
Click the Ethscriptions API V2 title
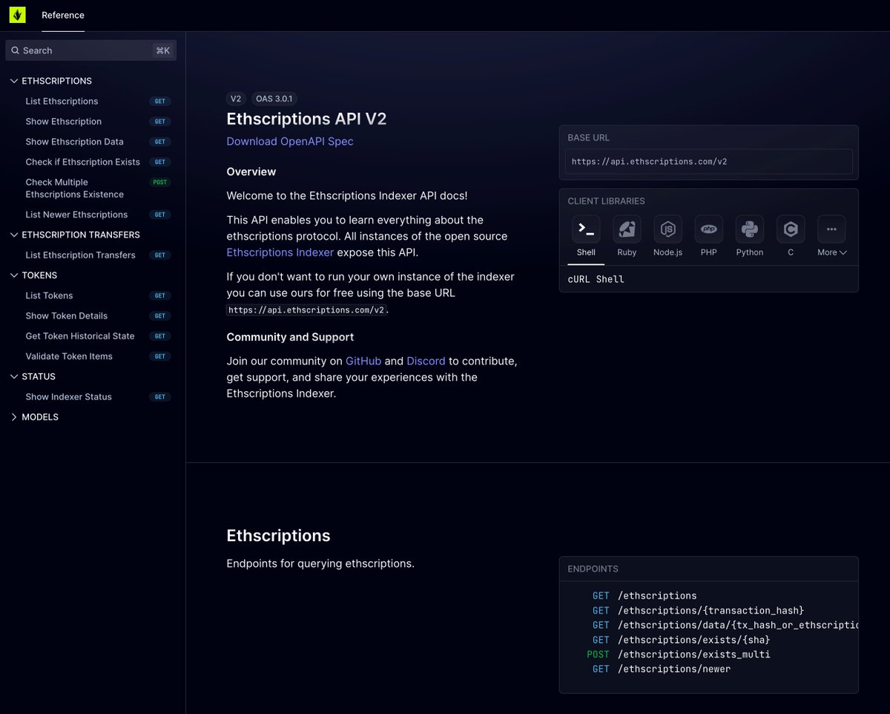click(x=306, y=119)
